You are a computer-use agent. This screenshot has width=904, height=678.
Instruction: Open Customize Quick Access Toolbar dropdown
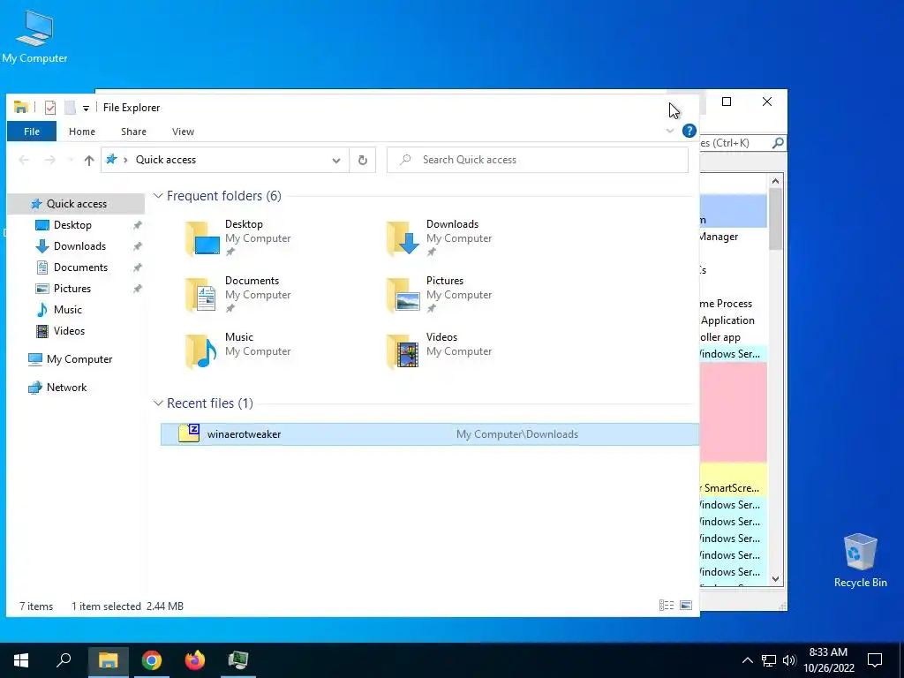pyautogui.click(x=86, y=108)
